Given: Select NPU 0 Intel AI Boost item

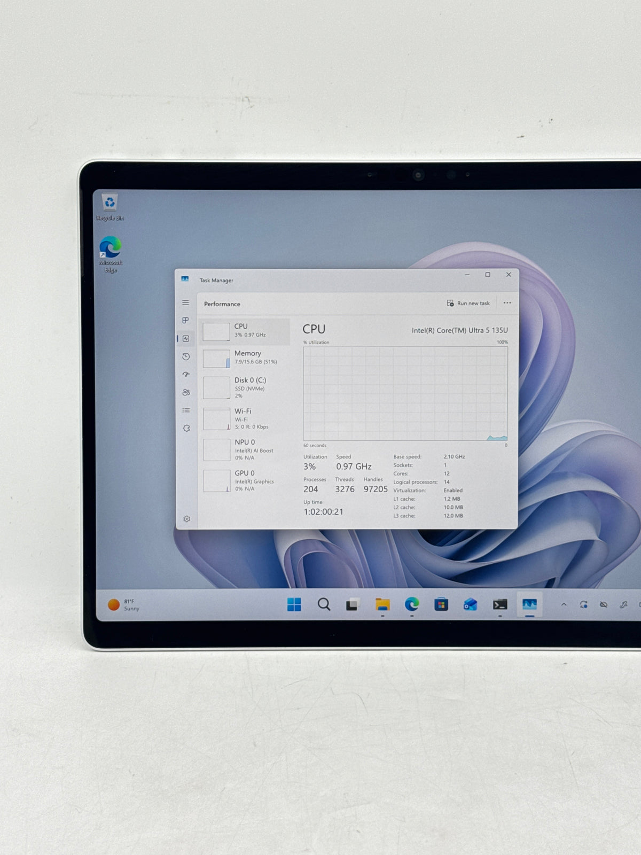Looking at the screenshot, I should tap(245, 449).
